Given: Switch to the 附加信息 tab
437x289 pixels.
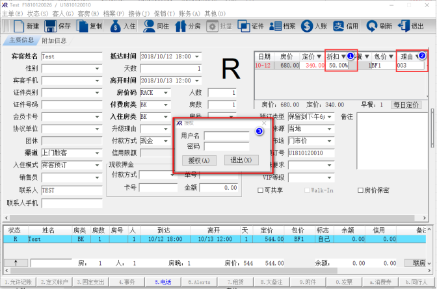Looking at the screenshot, I should [x=54, y=41].
